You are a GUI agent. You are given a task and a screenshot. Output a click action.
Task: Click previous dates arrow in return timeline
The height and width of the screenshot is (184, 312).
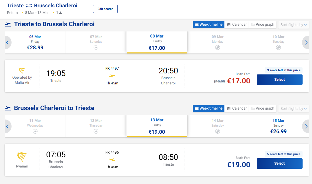[7, 126]
